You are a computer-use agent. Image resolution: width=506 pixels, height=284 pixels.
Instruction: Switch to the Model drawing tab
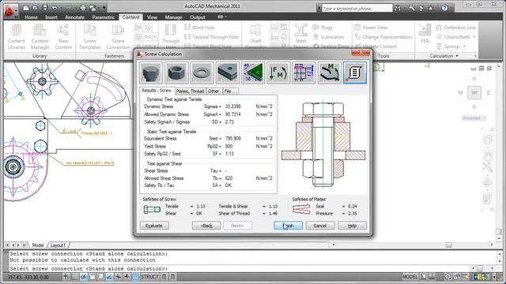pos(38,245)
